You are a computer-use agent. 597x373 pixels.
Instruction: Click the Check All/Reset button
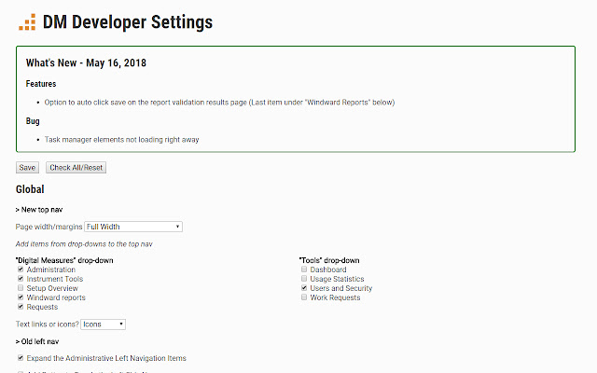point(76,168)
